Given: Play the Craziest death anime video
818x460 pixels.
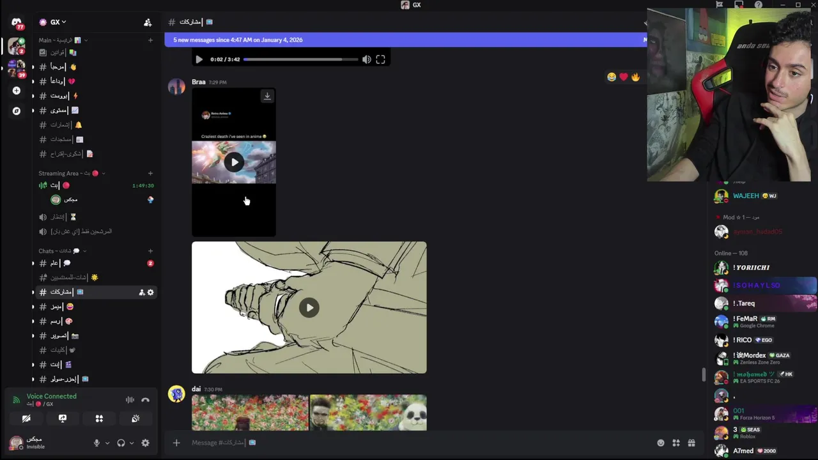Looking at the screenshot, I should [x=234, y=162].
